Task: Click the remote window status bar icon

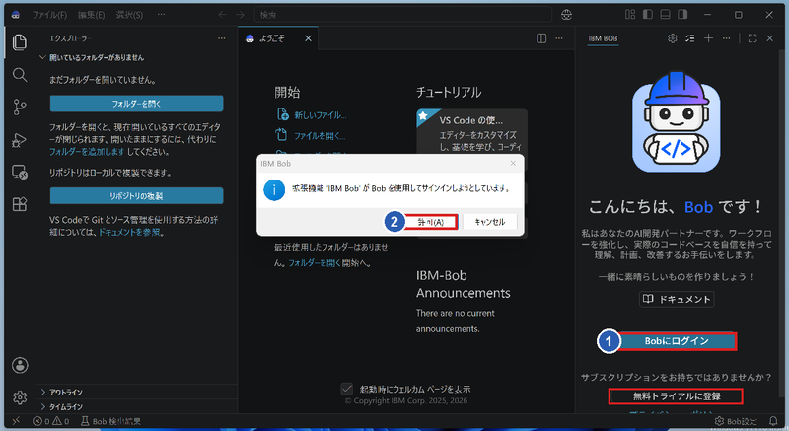Action: (16, 421)
